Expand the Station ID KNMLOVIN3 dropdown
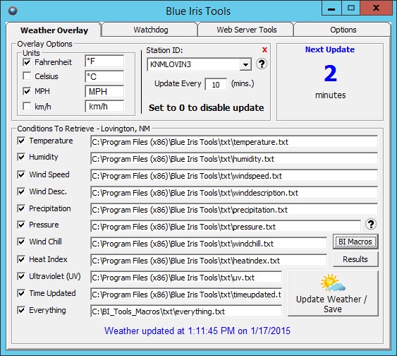 [x=245, y=65]
